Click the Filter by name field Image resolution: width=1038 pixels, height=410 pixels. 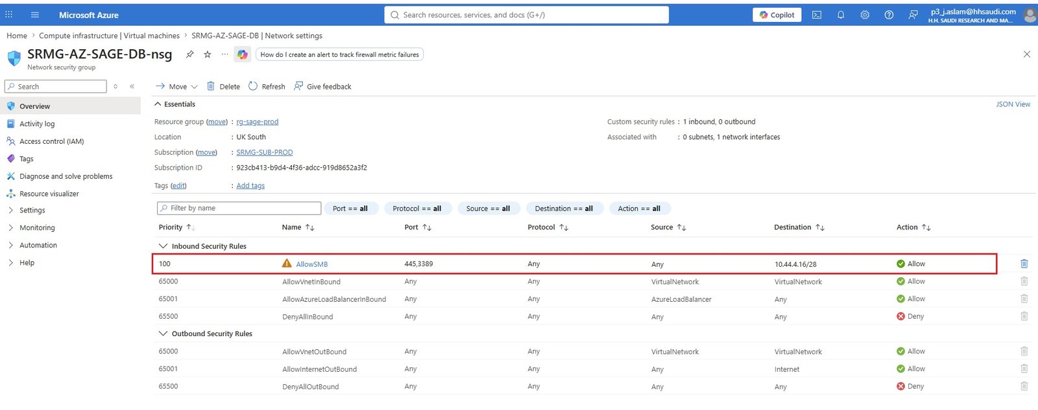(x=239, y=208)
